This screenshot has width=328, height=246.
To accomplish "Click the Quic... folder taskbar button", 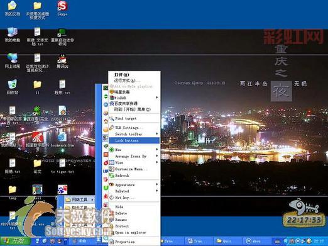I will coord(228,241).
